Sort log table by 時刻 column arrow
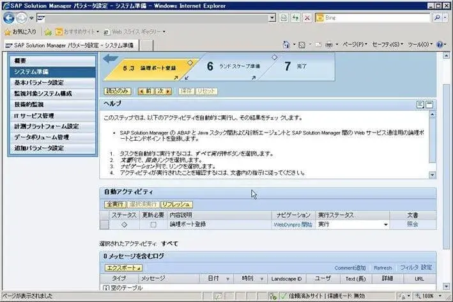453x302 pixels. (x=262, y=279)
